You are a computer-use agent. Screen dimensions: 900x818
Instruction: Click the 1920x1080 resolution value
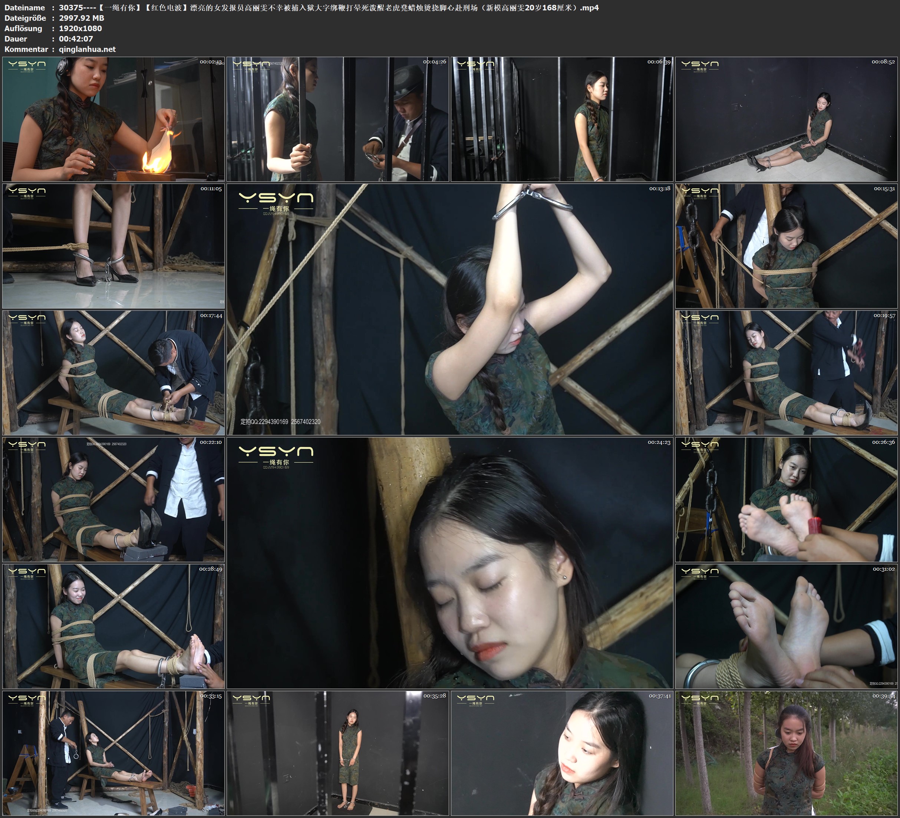click(x=80, y=28)
